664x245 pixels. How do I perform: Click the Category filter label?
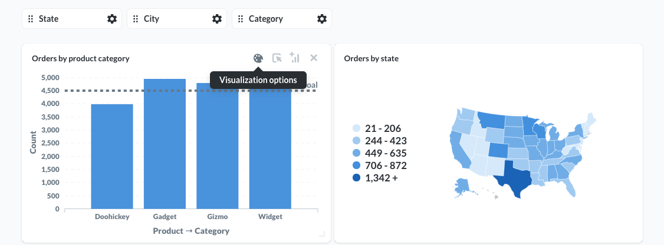(x=265, y=19)
